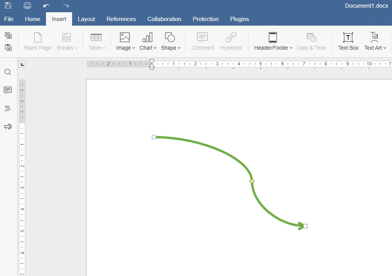
Task: Click the yellow diamond adjustment handle on the curve
Action: point(252,181)
